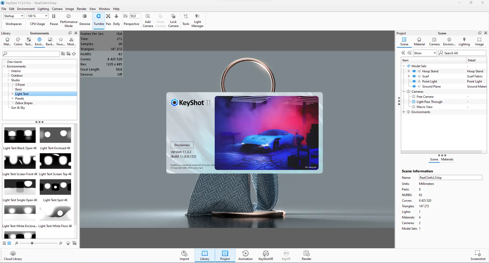Toggle the Library panel
This screenshot has height=263, width=489.
(x=205, y=256)
